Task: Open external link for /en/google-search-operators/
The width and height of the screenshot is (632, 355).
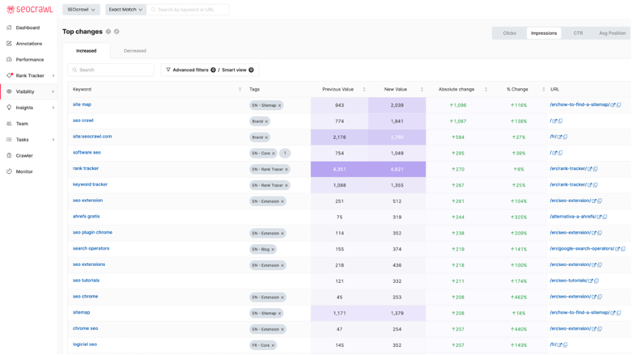Action: coord(617,249)
